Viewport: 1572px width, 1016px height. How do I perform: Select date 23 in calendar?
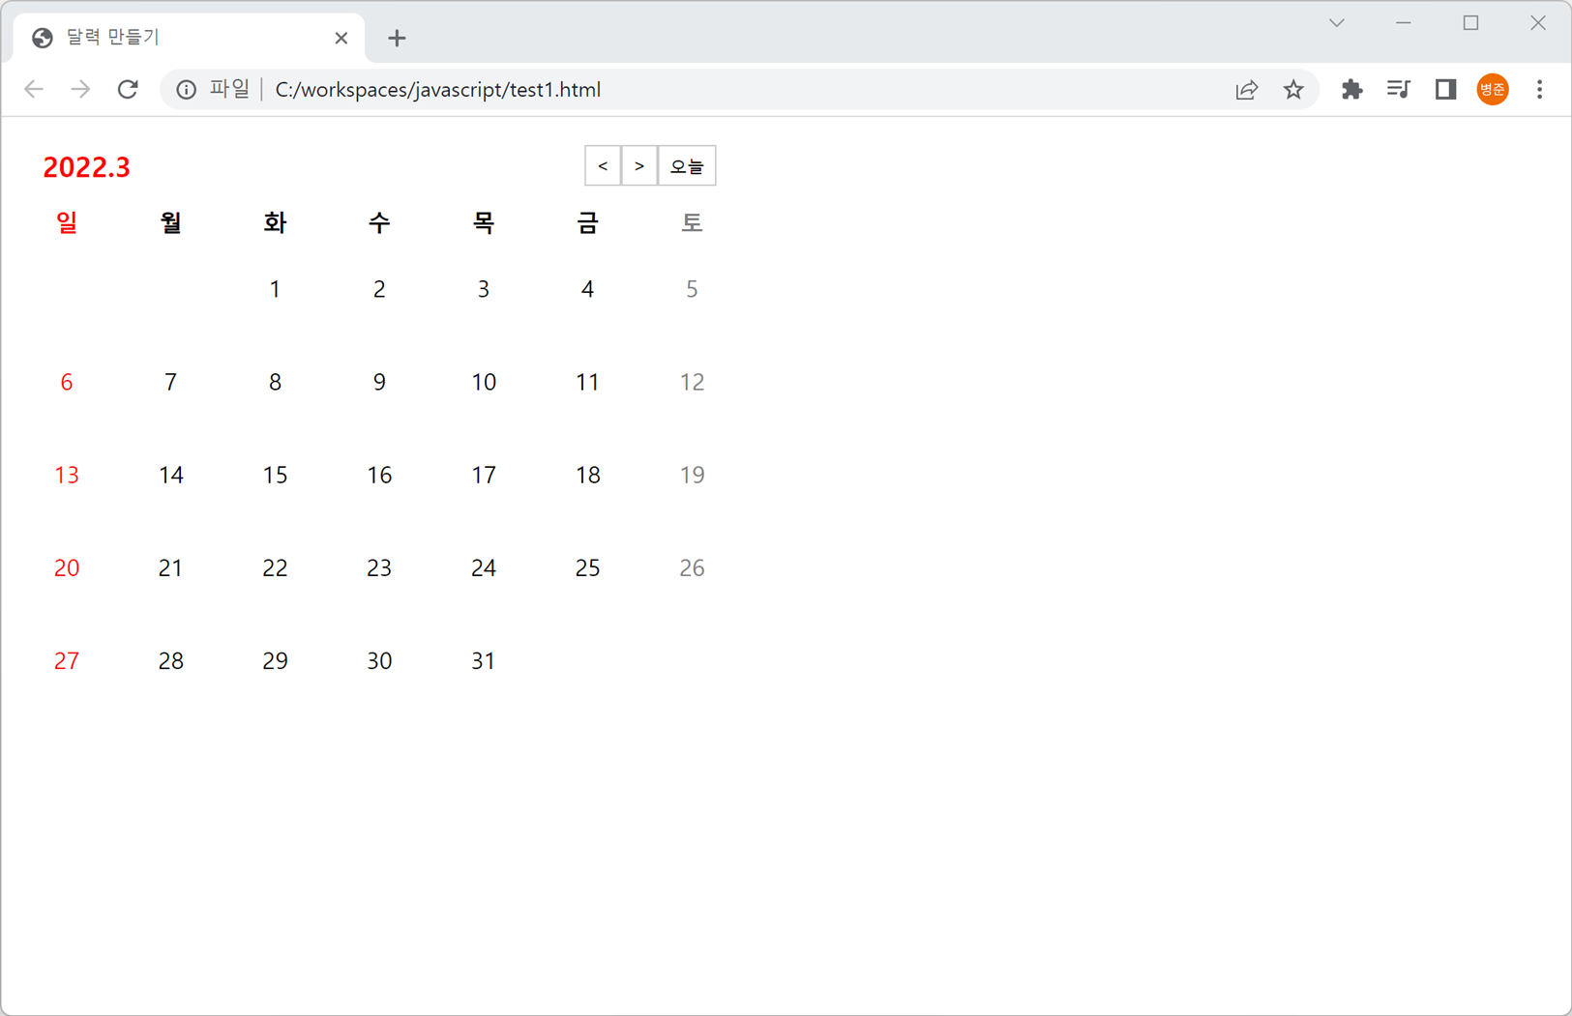379,567
